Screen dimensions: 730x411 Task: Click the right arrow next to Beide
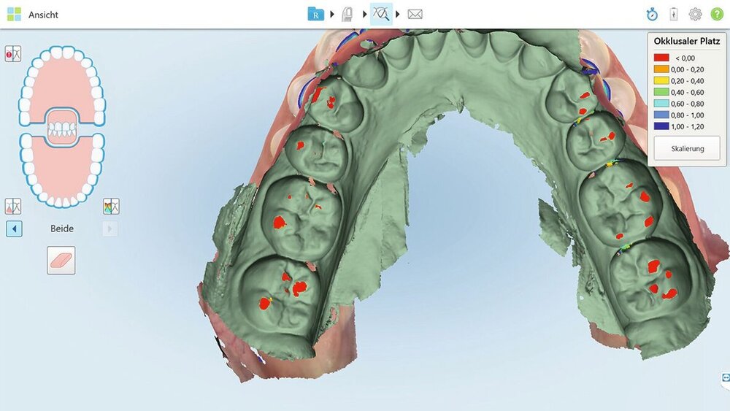point(109,229)
